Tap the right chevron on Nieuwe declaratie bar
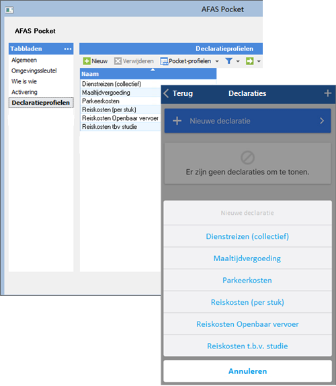Viewport: 336px width, 386px height. coord(322,121)
